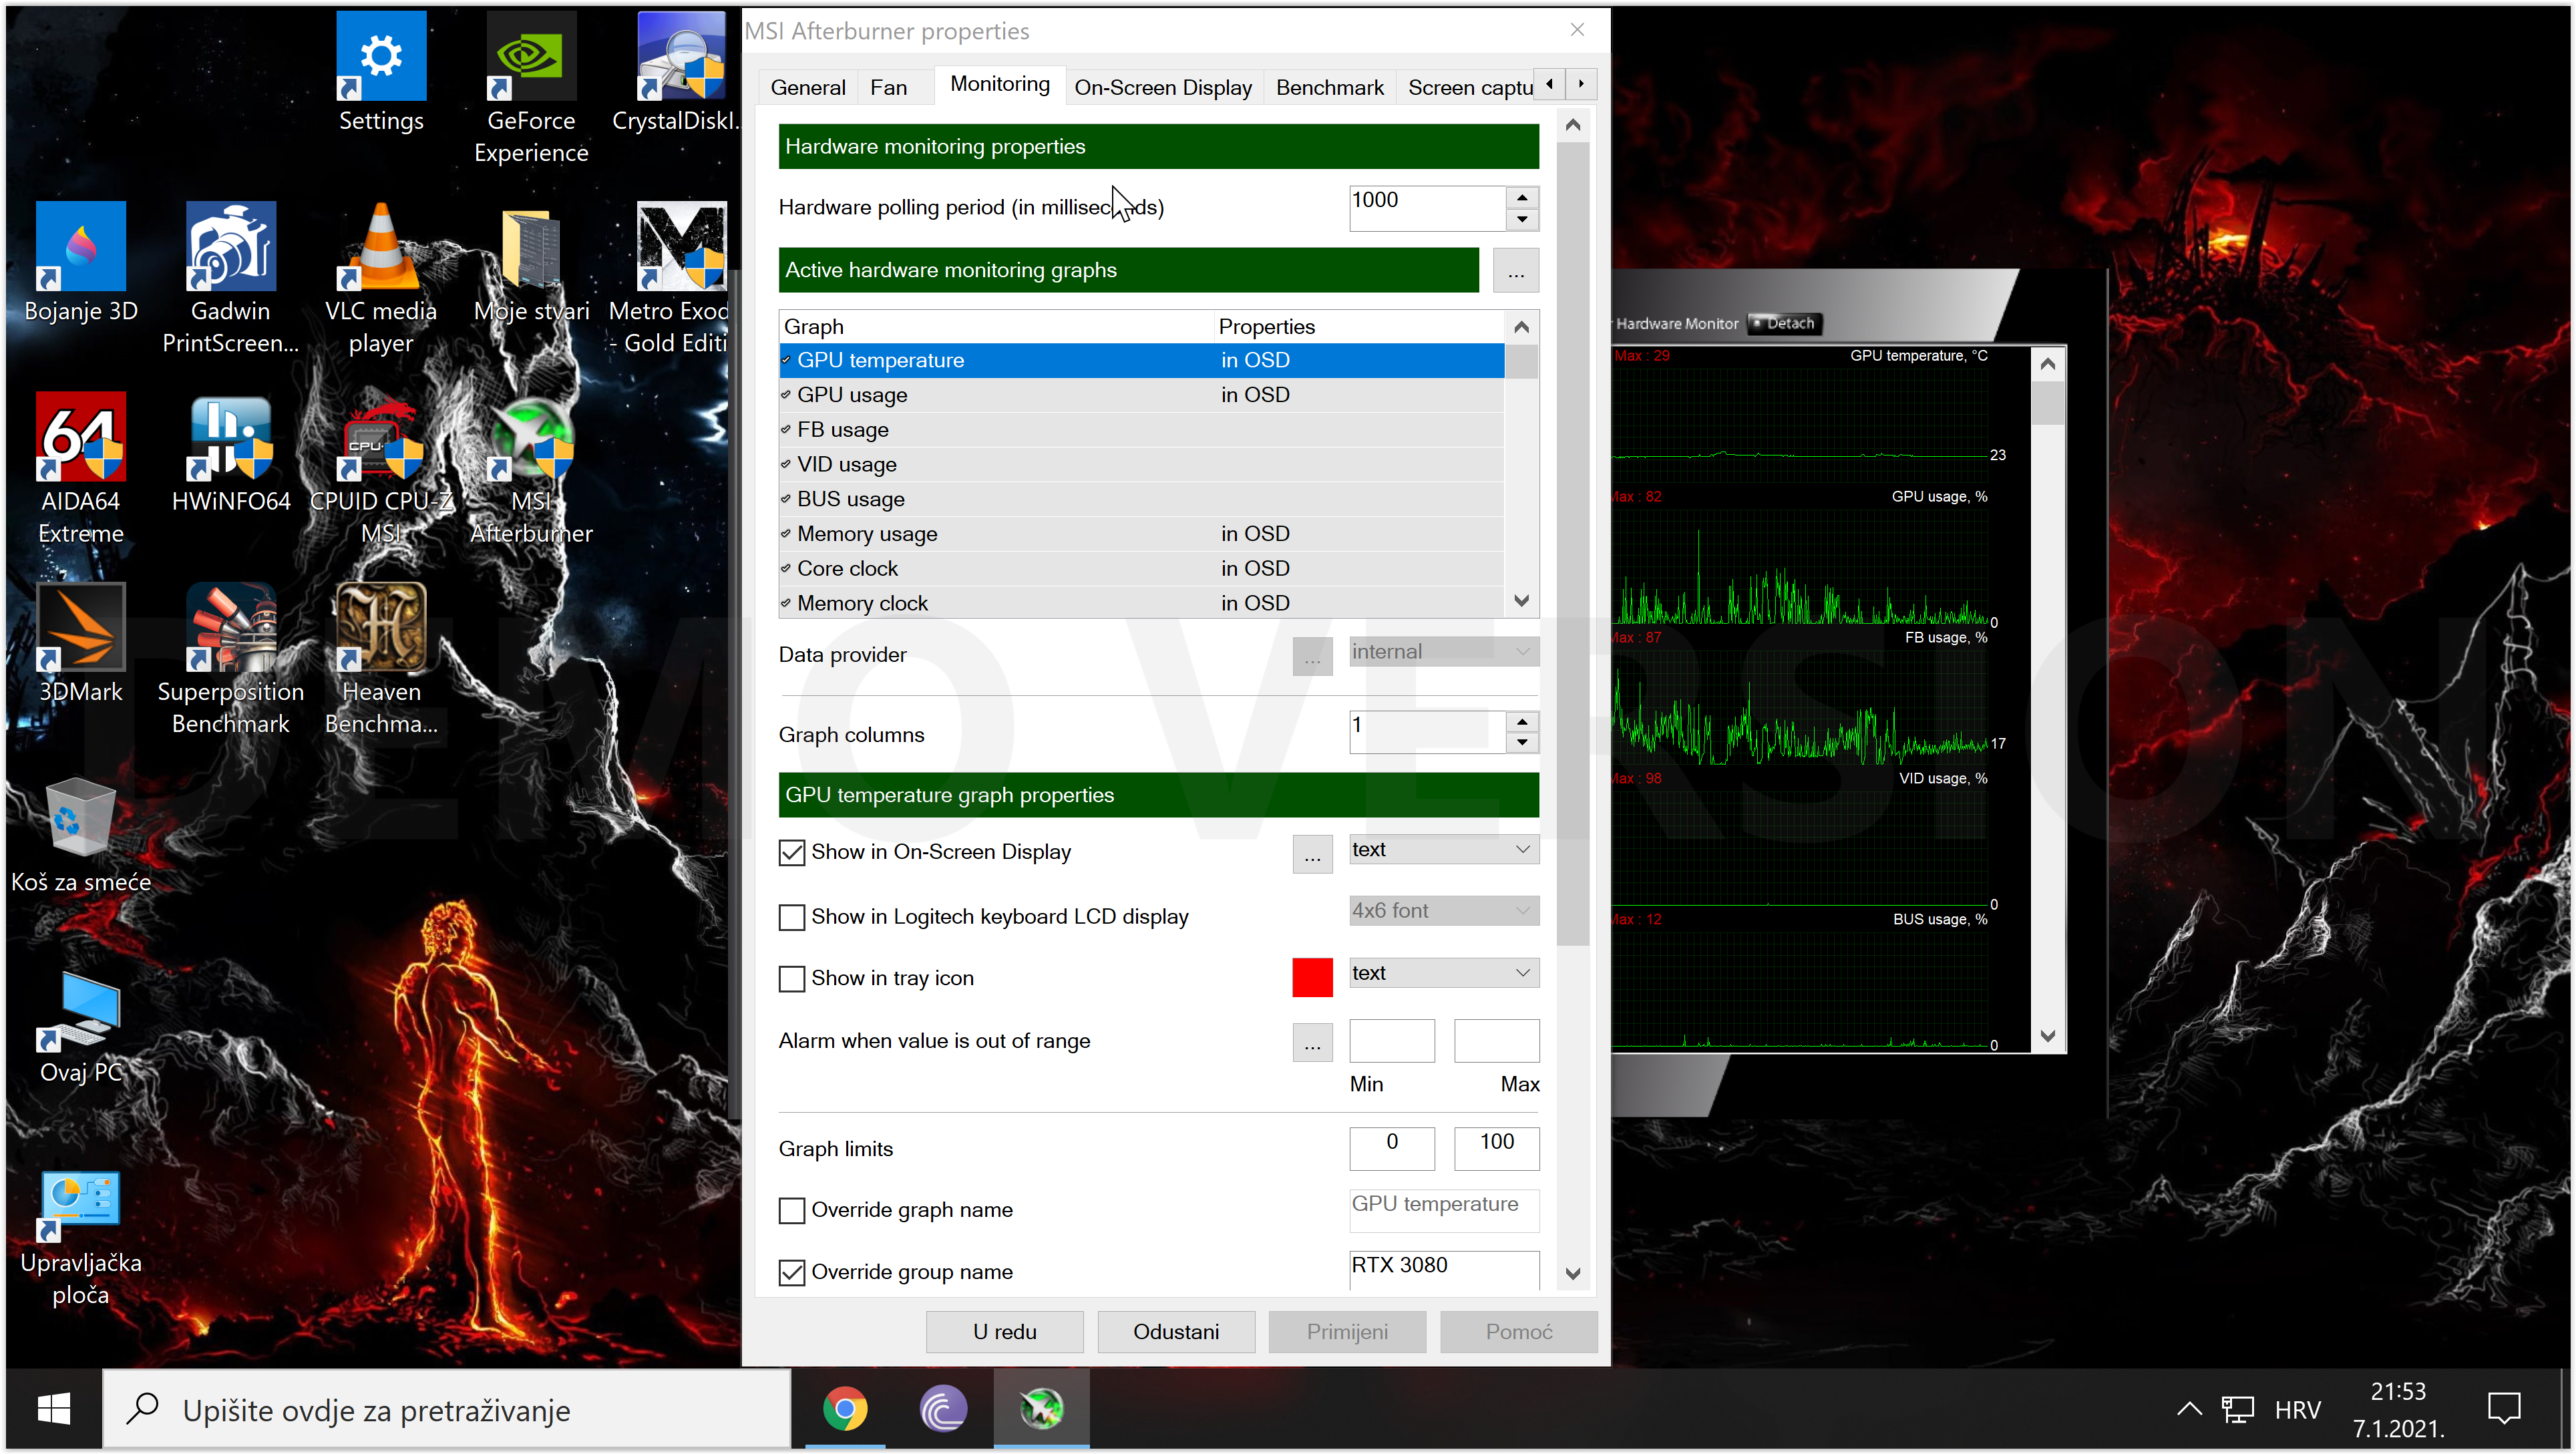
Task: Launch the MSI Afterburner desktop icon
Action: tap(531, 468)
